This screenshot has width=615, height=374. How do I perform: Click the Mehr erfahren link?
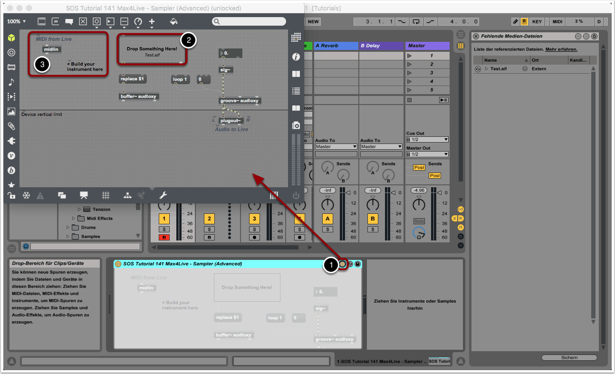click(561, 49)
